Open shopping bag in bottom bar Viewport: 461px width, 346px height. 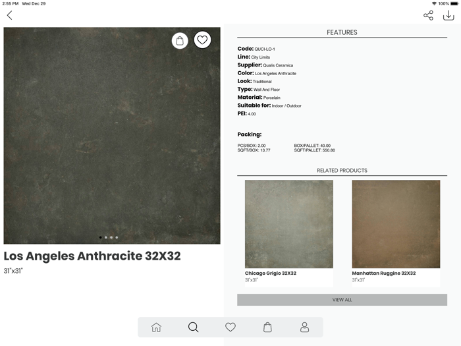coord(267,327)
